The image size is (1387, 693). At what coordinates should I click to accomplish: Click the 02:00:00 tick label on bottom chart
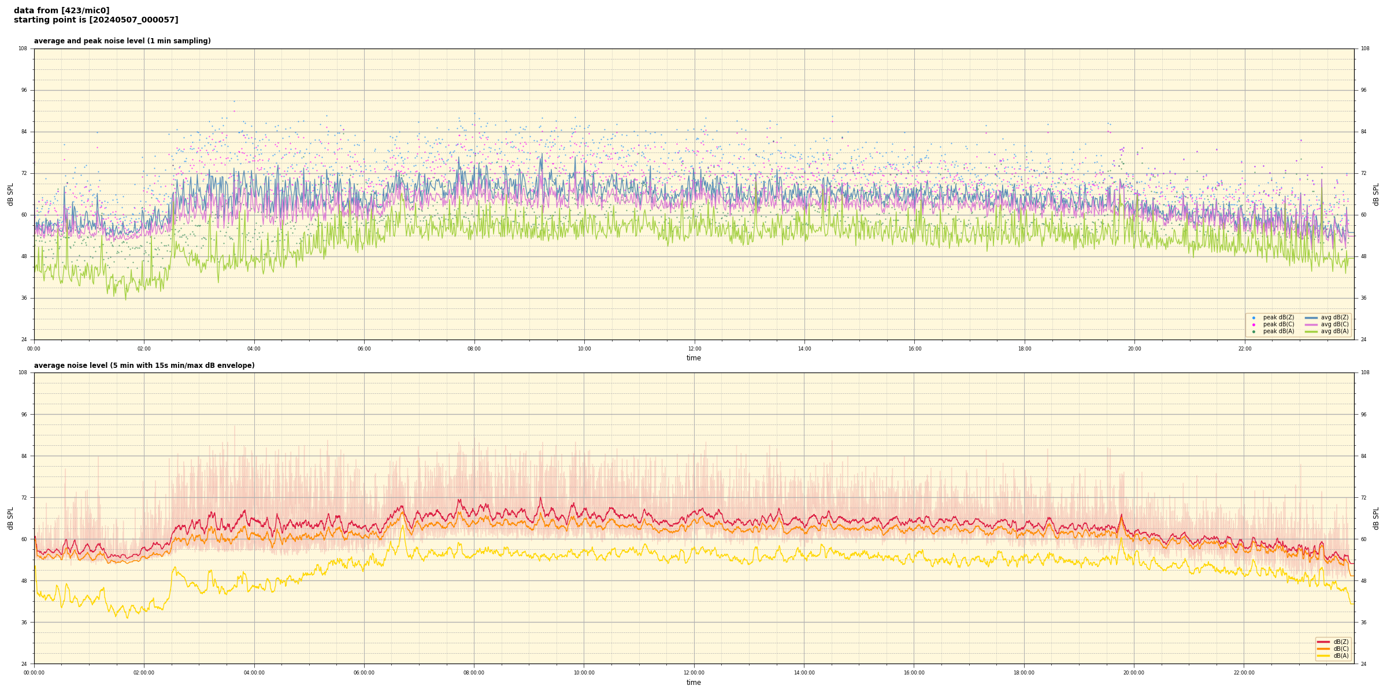click(x=144, y=673)
